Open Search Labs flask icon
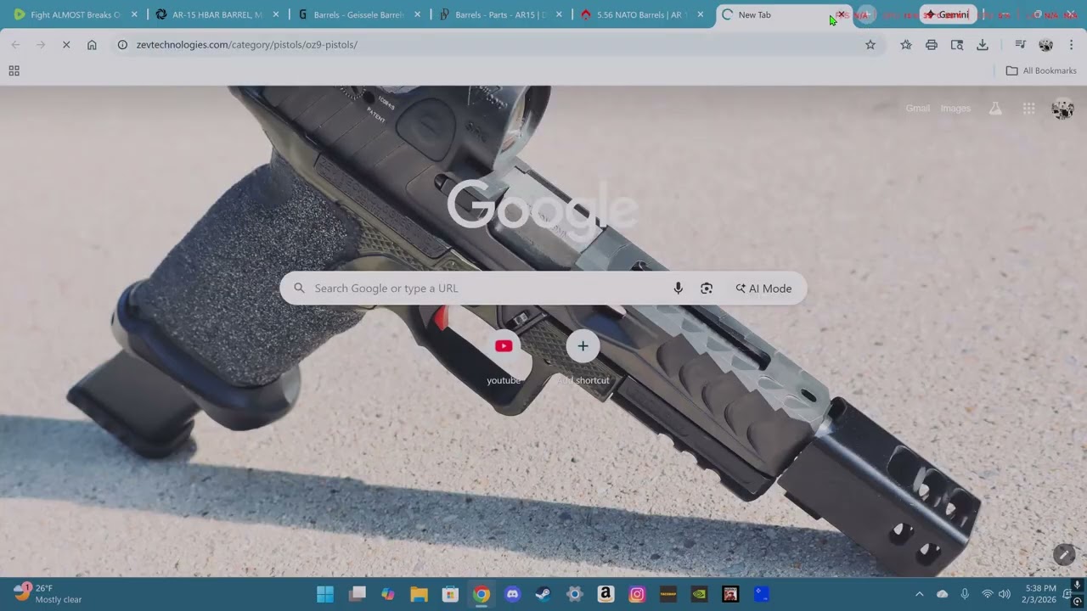Image resolution: width=1087 pixels, height=611 pixels. click(995, 109)
